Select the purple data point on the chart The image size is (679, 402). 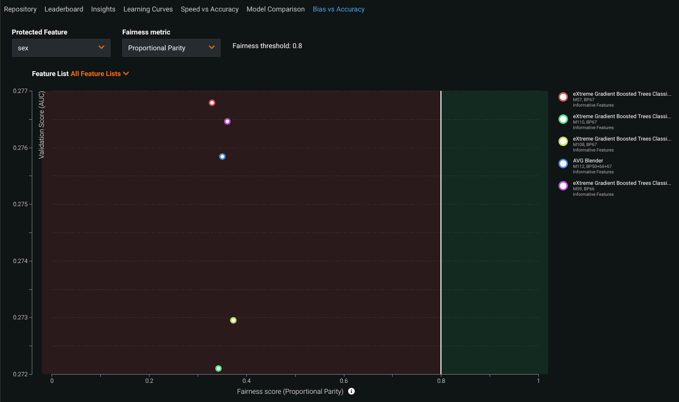pos(227,121)
